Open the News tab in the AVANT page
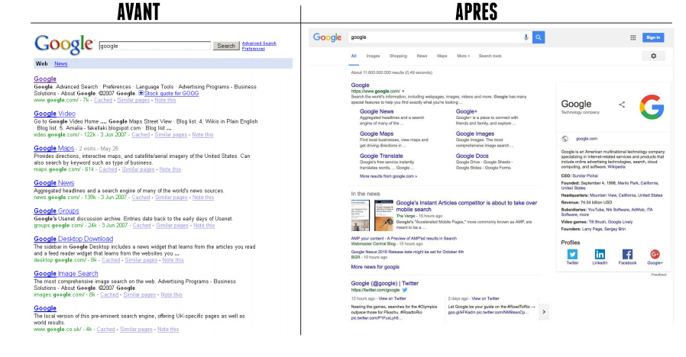686x357 pixels. coord(61,64)
